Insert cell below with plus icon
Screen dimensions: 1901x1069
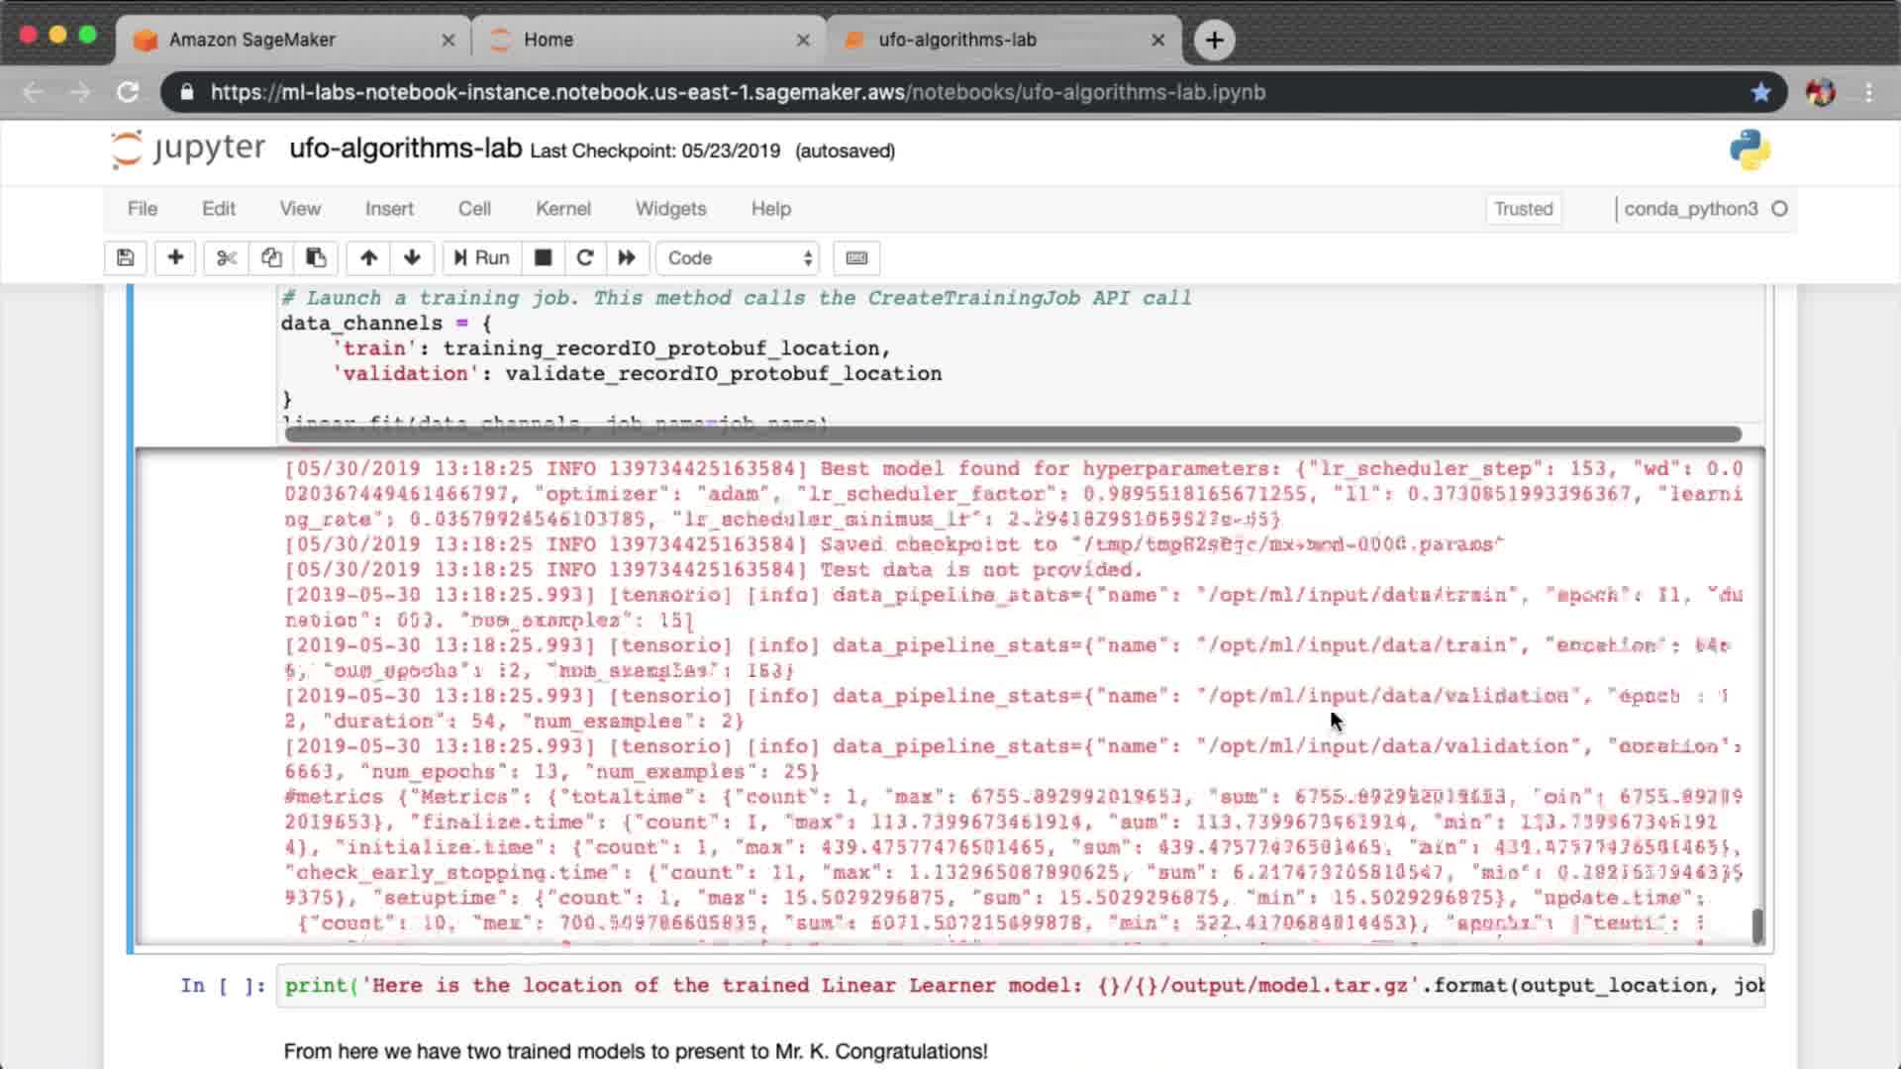click(x=175, y=258)
